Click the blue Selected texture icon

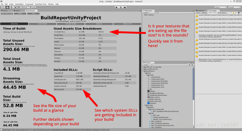(x=148, y=103)
